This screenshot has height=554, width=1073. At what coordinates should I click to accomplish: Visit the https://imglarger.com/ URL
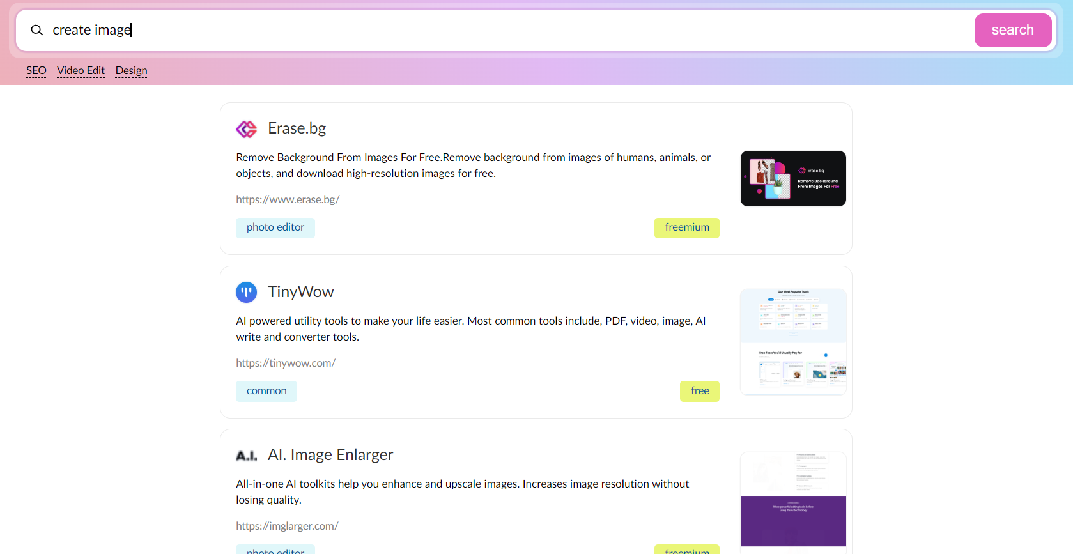287,526
